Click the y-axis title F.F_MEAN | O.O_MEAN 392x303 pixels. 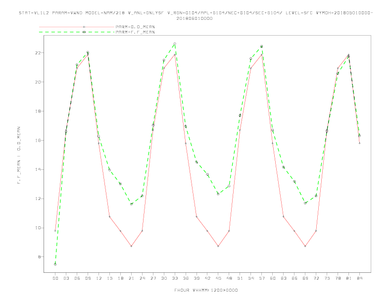pos(19,155)
